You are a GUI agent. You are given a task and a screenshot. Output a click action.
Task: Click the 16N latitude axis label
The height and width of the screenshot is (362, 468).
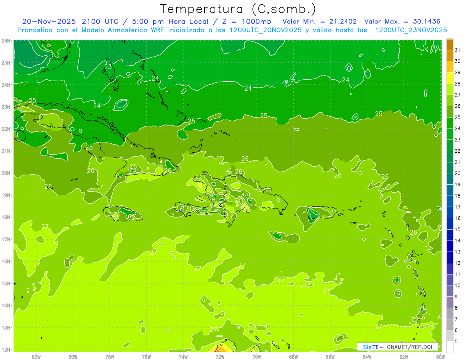click(6, 261)
